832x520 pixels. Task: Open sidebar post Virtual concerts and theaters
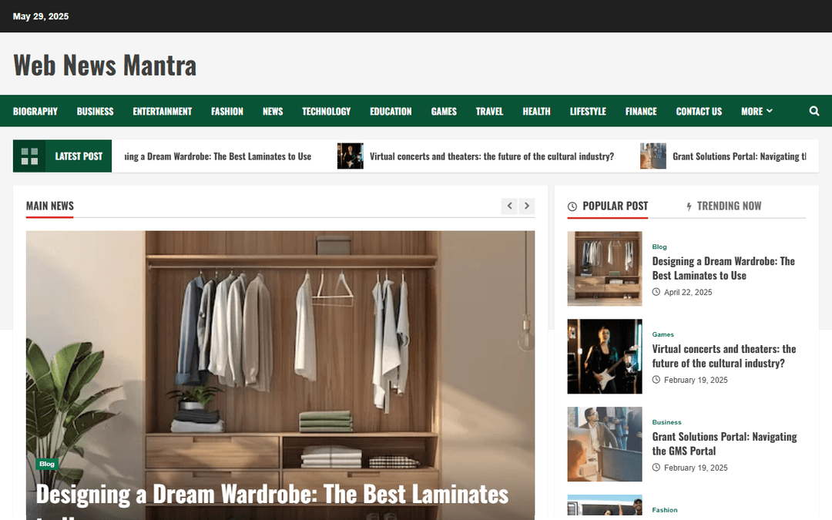click(x=723, y=356)
